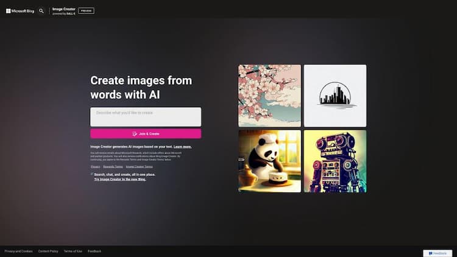The height and width of the screenshot is (257, 457).
Task: Click the search magnifier icon in header
Action: pos(41,11)
